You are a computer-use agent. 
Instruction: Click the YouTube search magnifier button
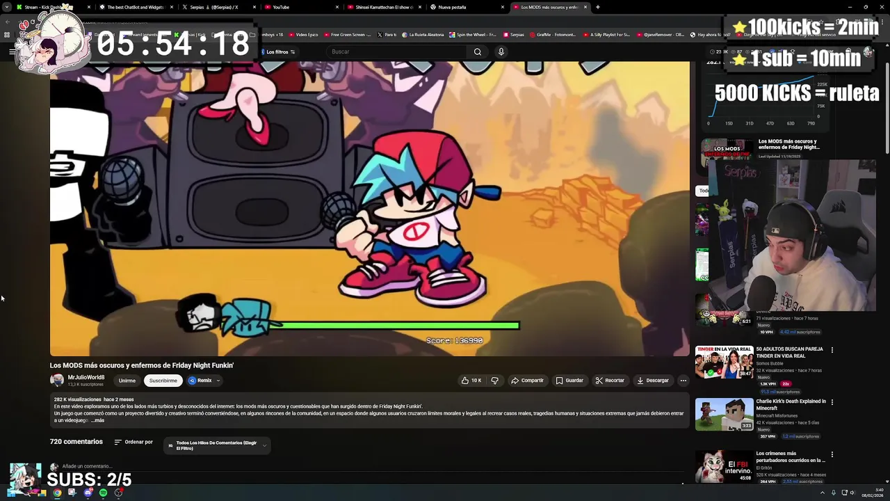coord(478,51)
